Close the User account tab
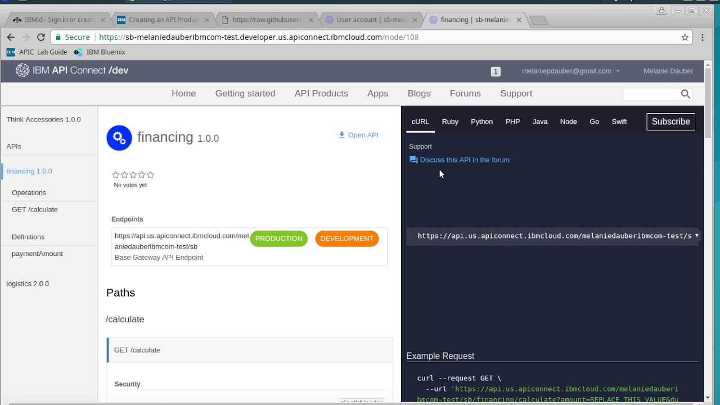The width and height of the screenshot is (720, 405). point(415,20)
